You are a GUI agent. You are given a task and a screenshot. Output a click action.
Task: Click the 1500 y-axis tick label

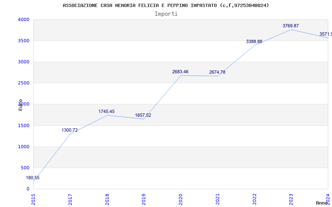pos(24,126)
